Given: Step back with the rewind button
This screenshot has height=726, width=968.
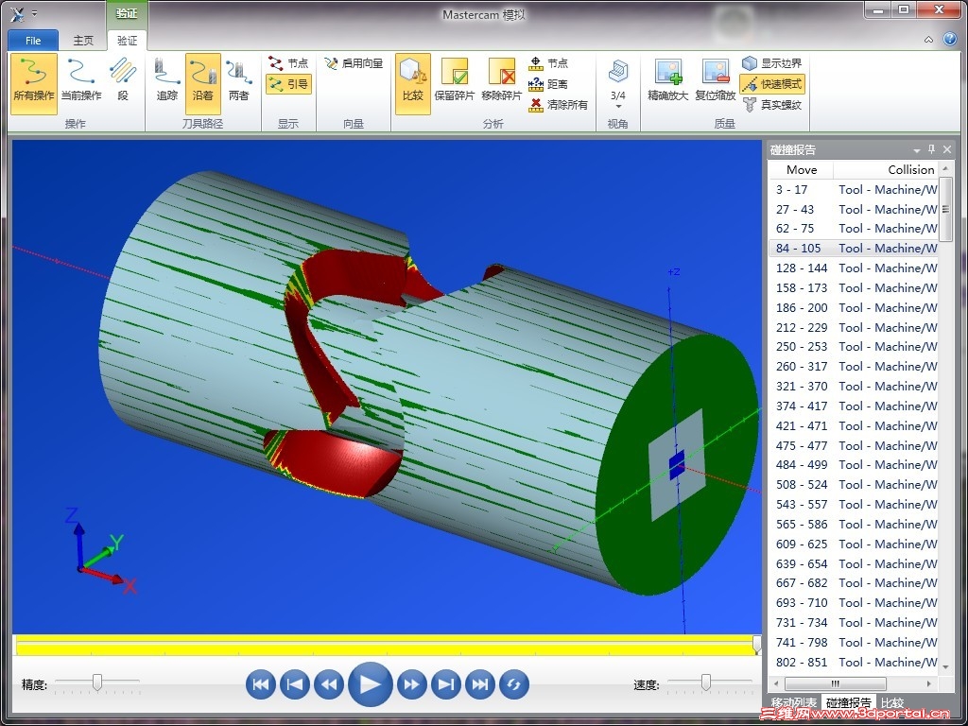Looking at the screenshot, I should pyautogui.click(x=329, y=684).
